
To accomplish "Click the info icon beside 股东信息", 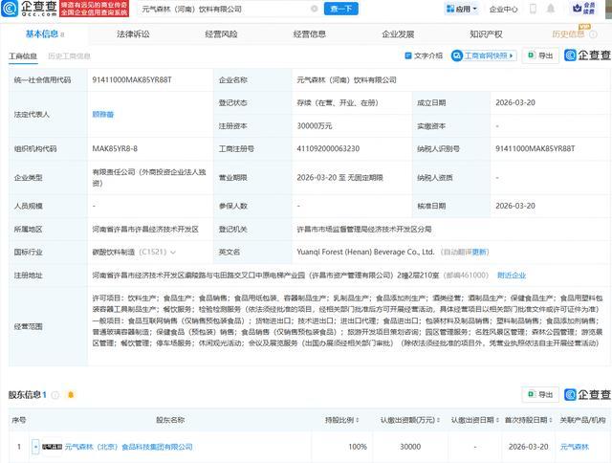I will tap(55, 395).
